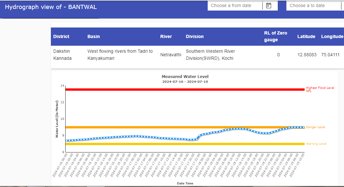Image resolution: width=344 pixels, height=187 pixels.
Task: Open the calendar icon beside from date
Action: (x=269, y=5)
